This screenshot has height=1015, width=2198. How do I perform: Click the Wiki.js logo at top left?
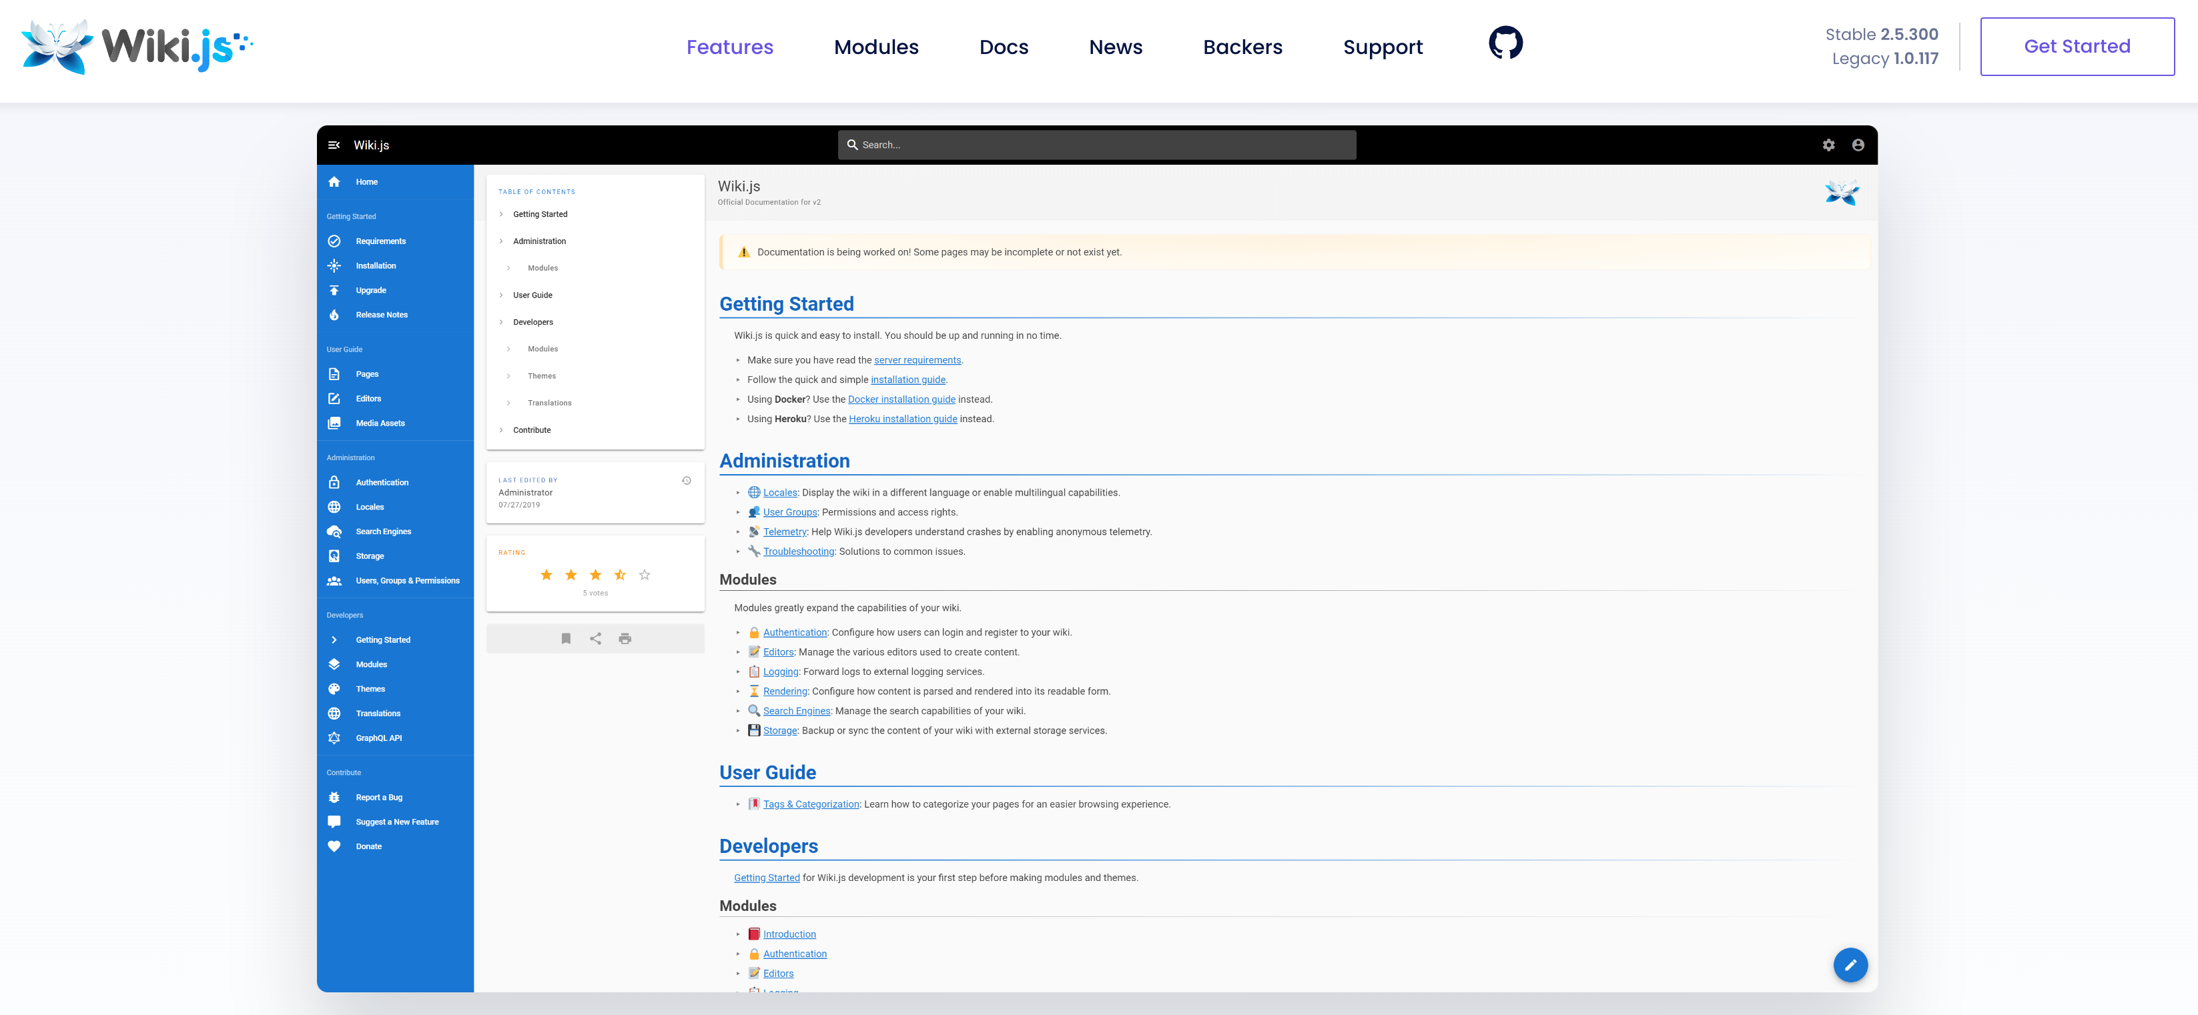tap(137, 47)
